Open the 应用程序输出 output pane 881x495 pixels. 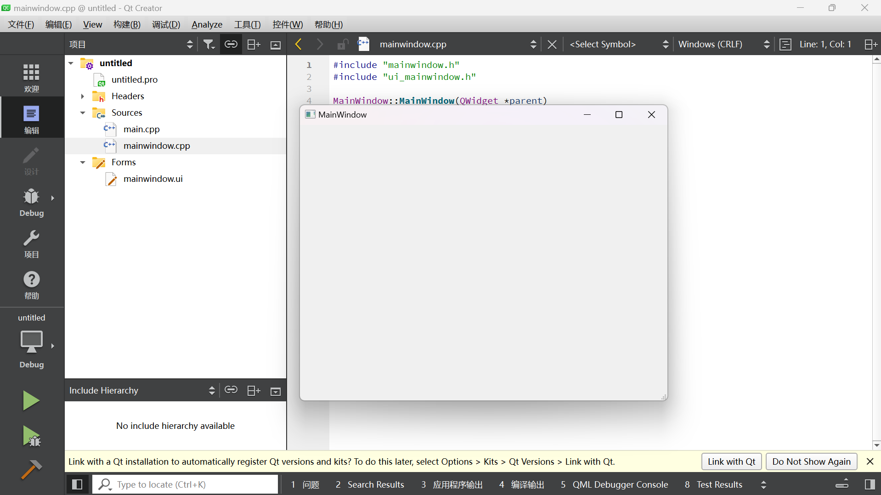click(x=452, y=484)
